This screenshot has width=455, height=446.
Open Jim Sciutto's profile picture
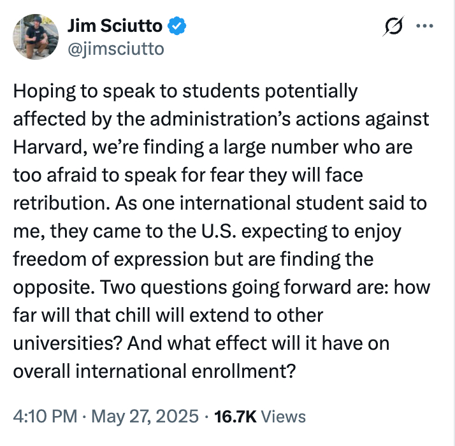click(x=37, y=36)
